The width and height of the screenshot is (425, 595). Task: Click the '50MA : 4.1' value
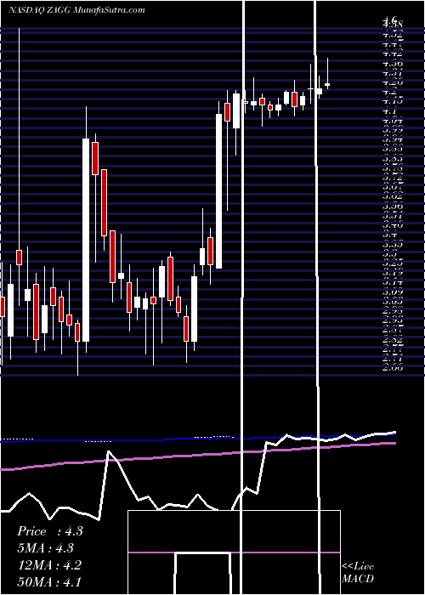49,581
